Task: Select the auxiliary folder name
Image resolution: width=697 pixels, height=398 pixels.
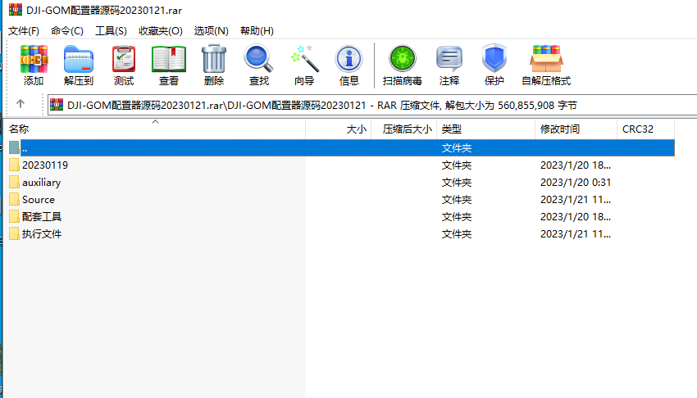Action: tap(41, 183)
